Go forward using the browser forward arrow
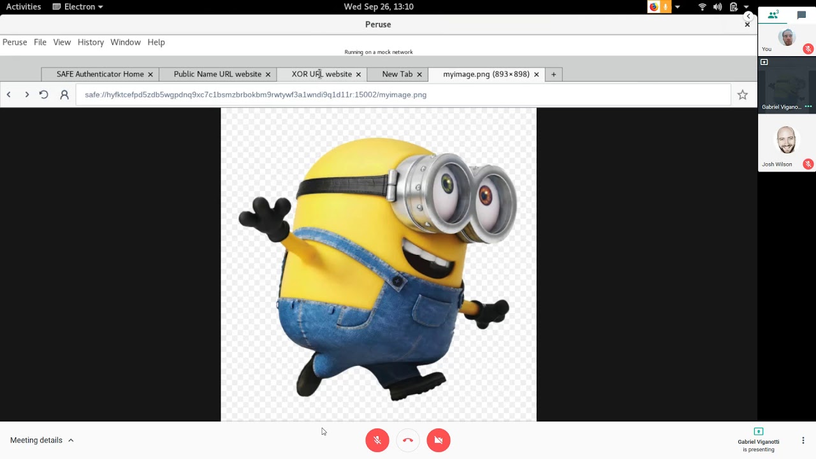Image resolution: width=816 pixels, height=459 pixels. [27, 94]
